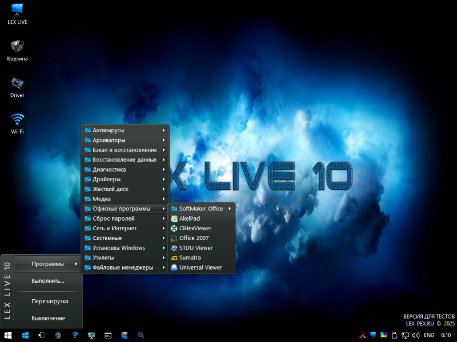Switch the ENG keyboard language indicator
This screenshot has width=457, height=342.
coord(429,335)
